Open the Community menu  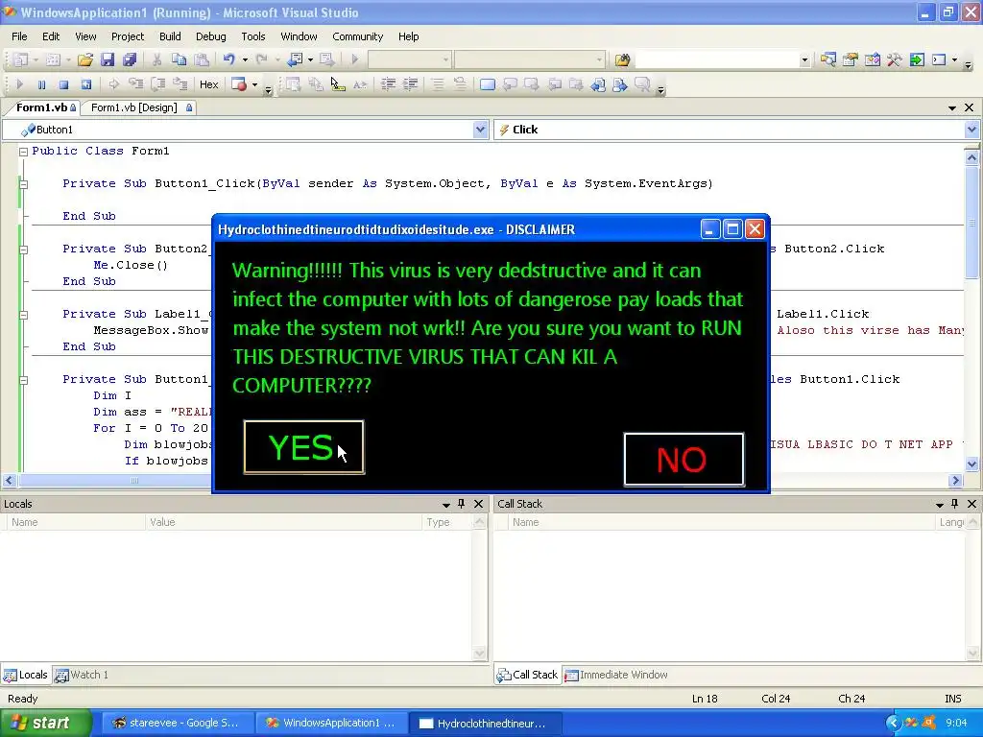tap(357, 36)
